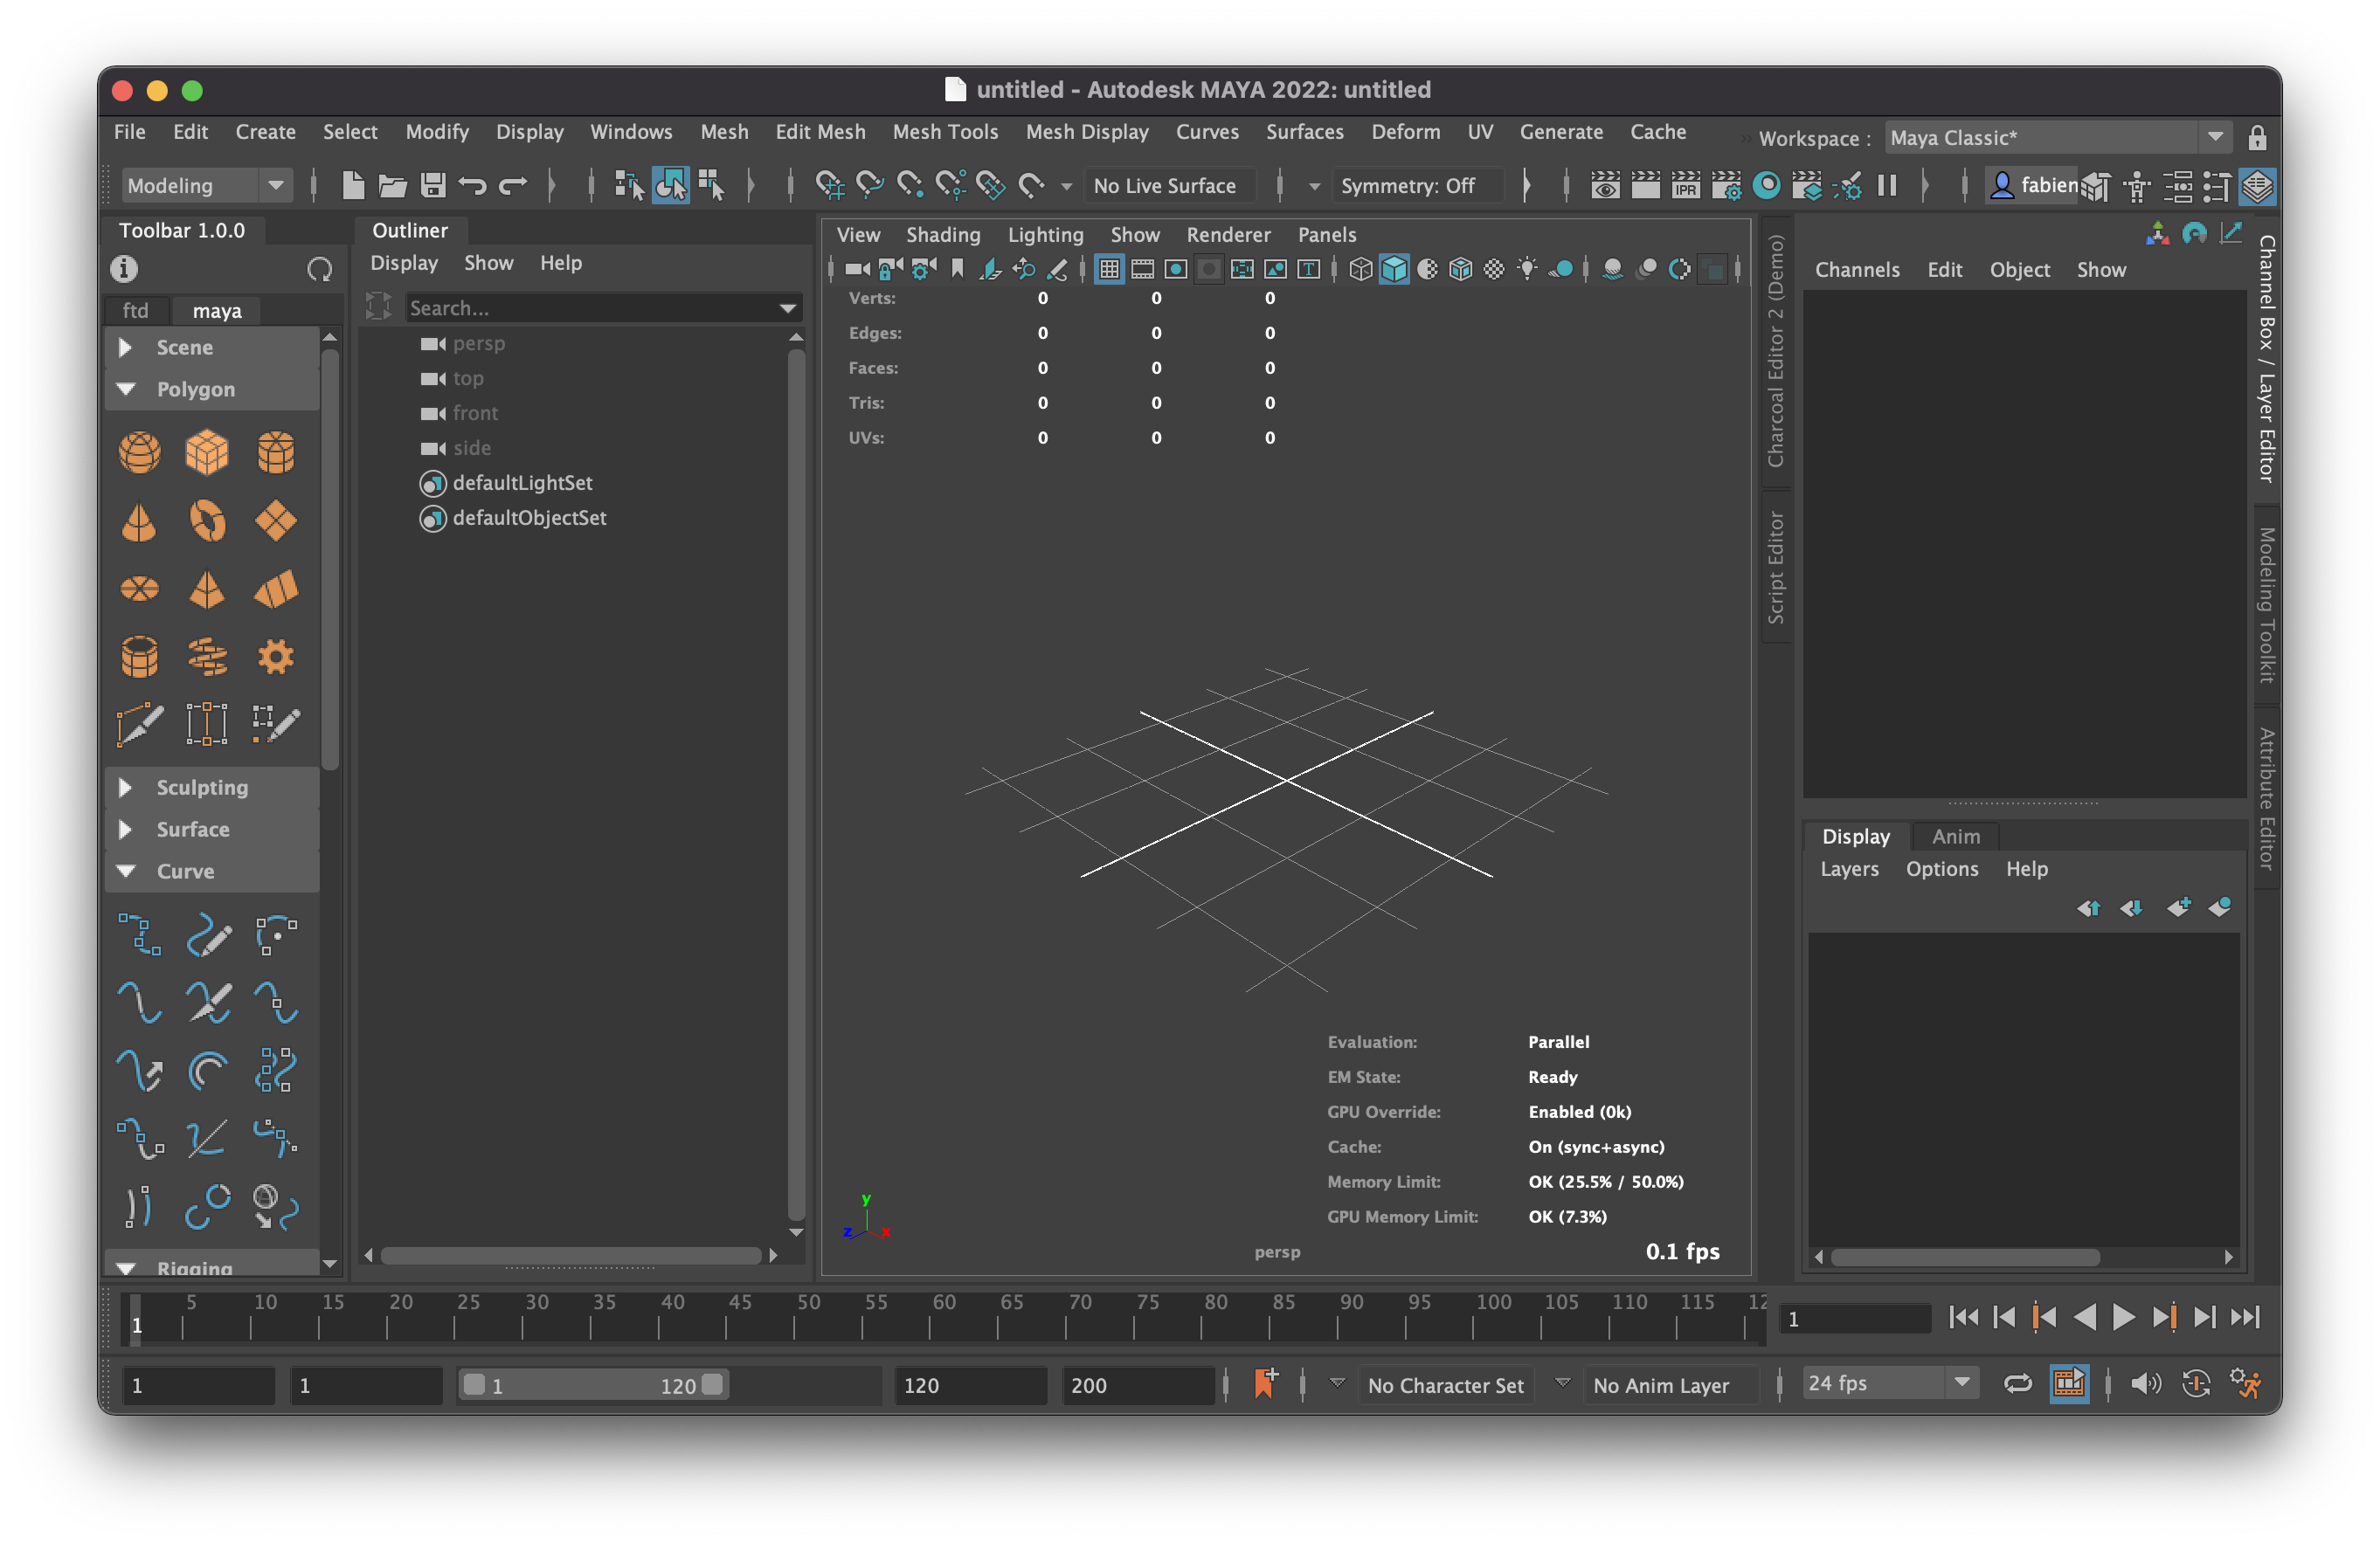Open the Outliner search filter dropdown
This screenshot has height=1544, width=2380.
pyautogui.click(x=788, y=309)
